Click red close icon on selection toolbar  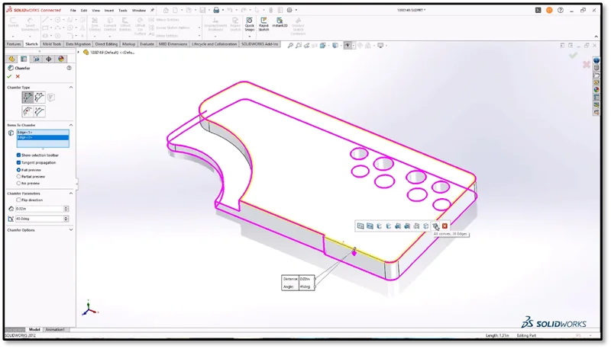pyautogui.click(x=445, y=226)
